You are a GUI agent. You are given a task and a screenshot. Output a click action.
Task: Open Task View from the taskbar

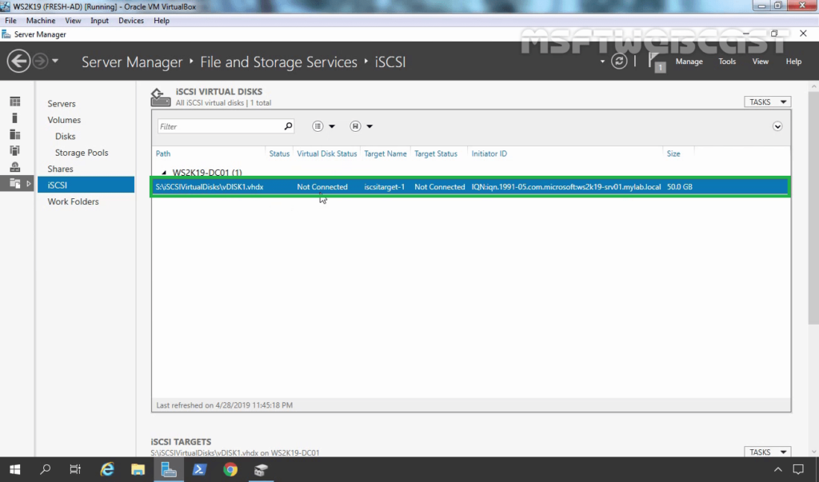tap(75, 469)
